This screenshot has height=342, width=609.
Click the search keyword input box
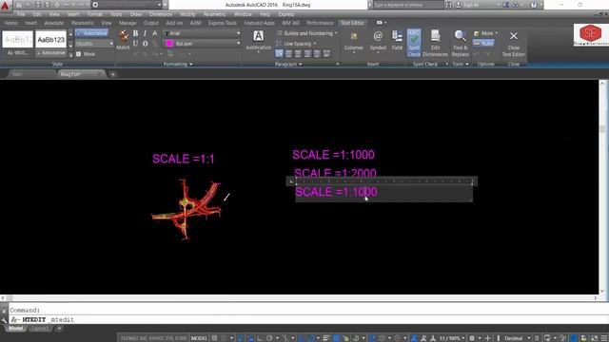tap(408, 5)
